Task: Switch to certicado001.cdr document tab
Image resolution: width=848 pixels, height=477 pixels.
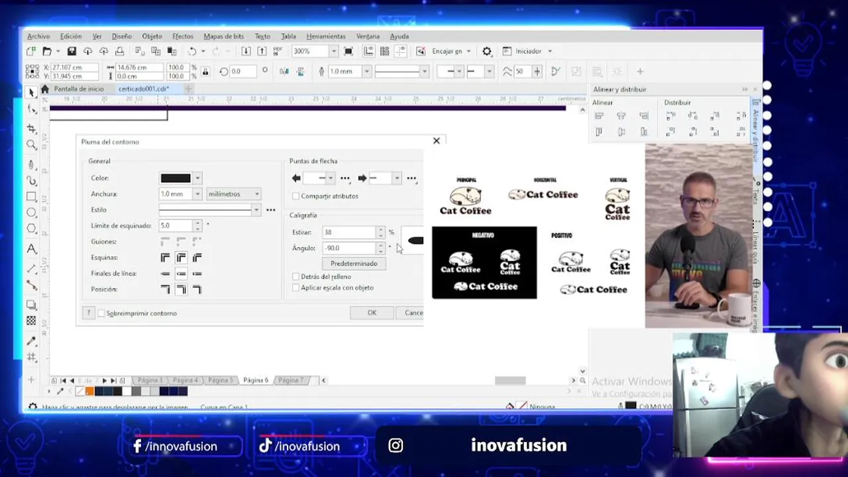Action: point(144,89)
